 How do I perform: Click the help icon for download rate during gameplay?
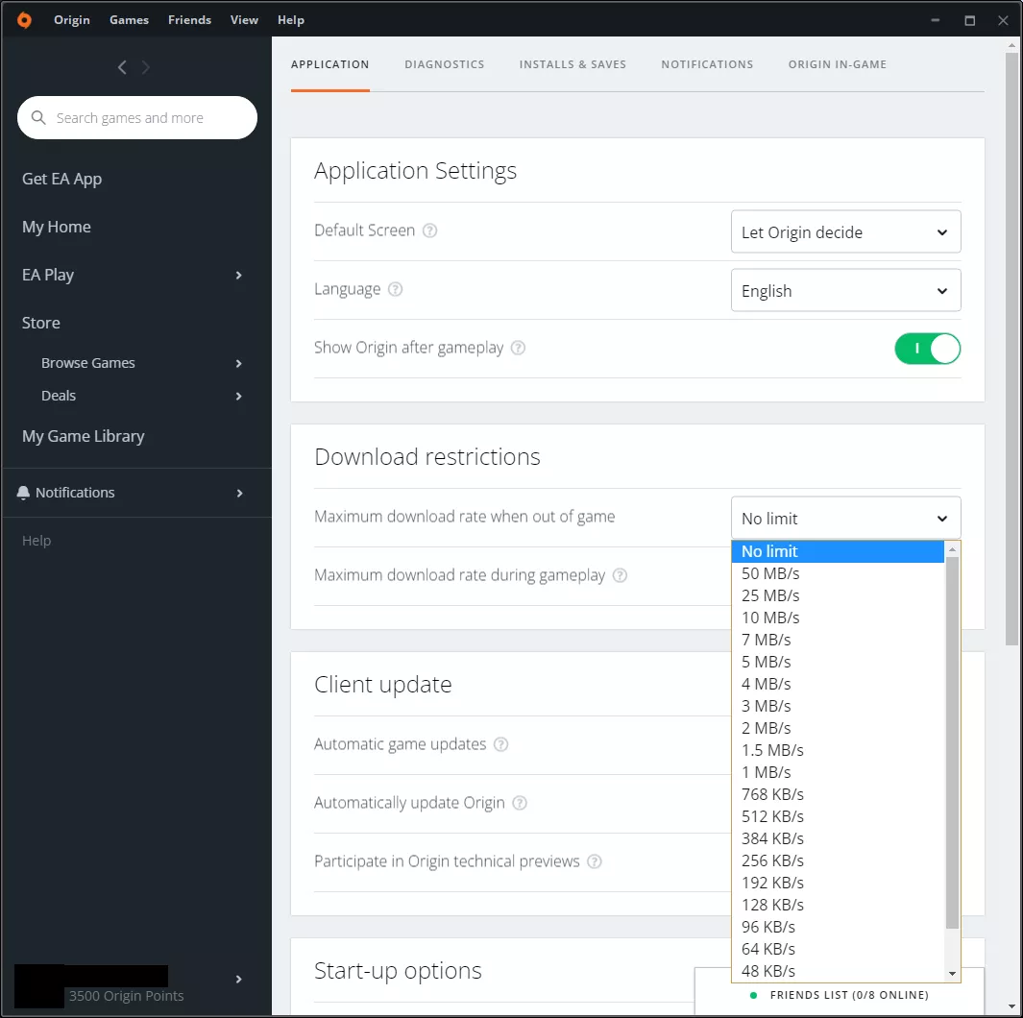[620, 576]
